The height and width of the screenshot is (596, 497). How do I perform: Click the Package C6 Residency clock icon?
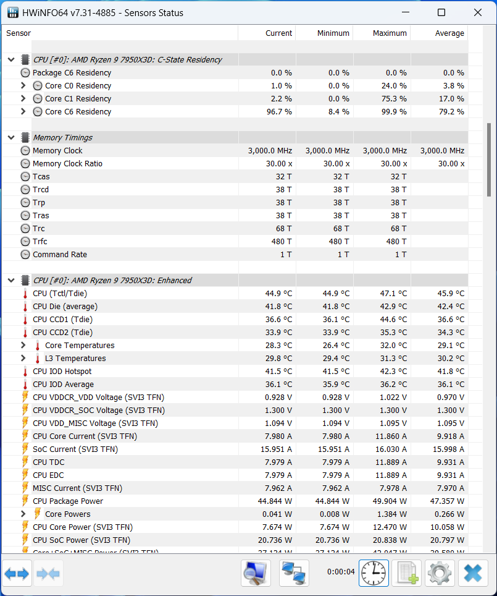pos(25,72)
